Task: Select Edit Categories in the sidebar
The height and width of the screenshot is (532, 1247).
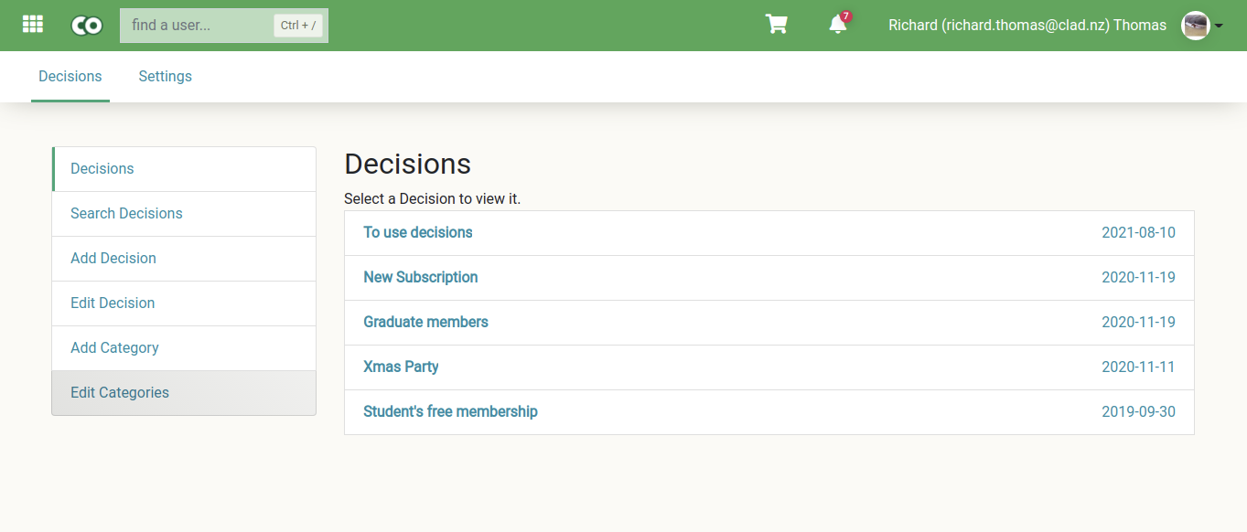Action: click(x=119, y=392)
